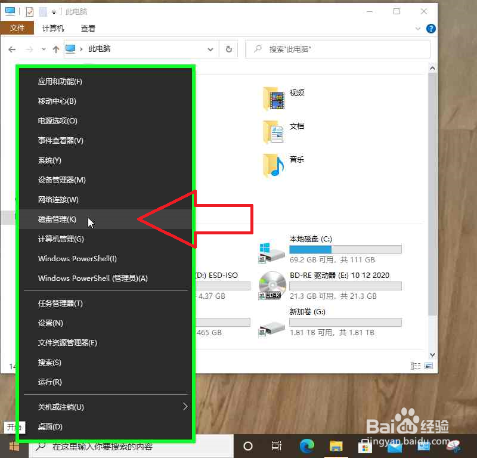477x458 pixels.
Task: Click 此电脑 in the address bar
Action: [x=100, y=49]
